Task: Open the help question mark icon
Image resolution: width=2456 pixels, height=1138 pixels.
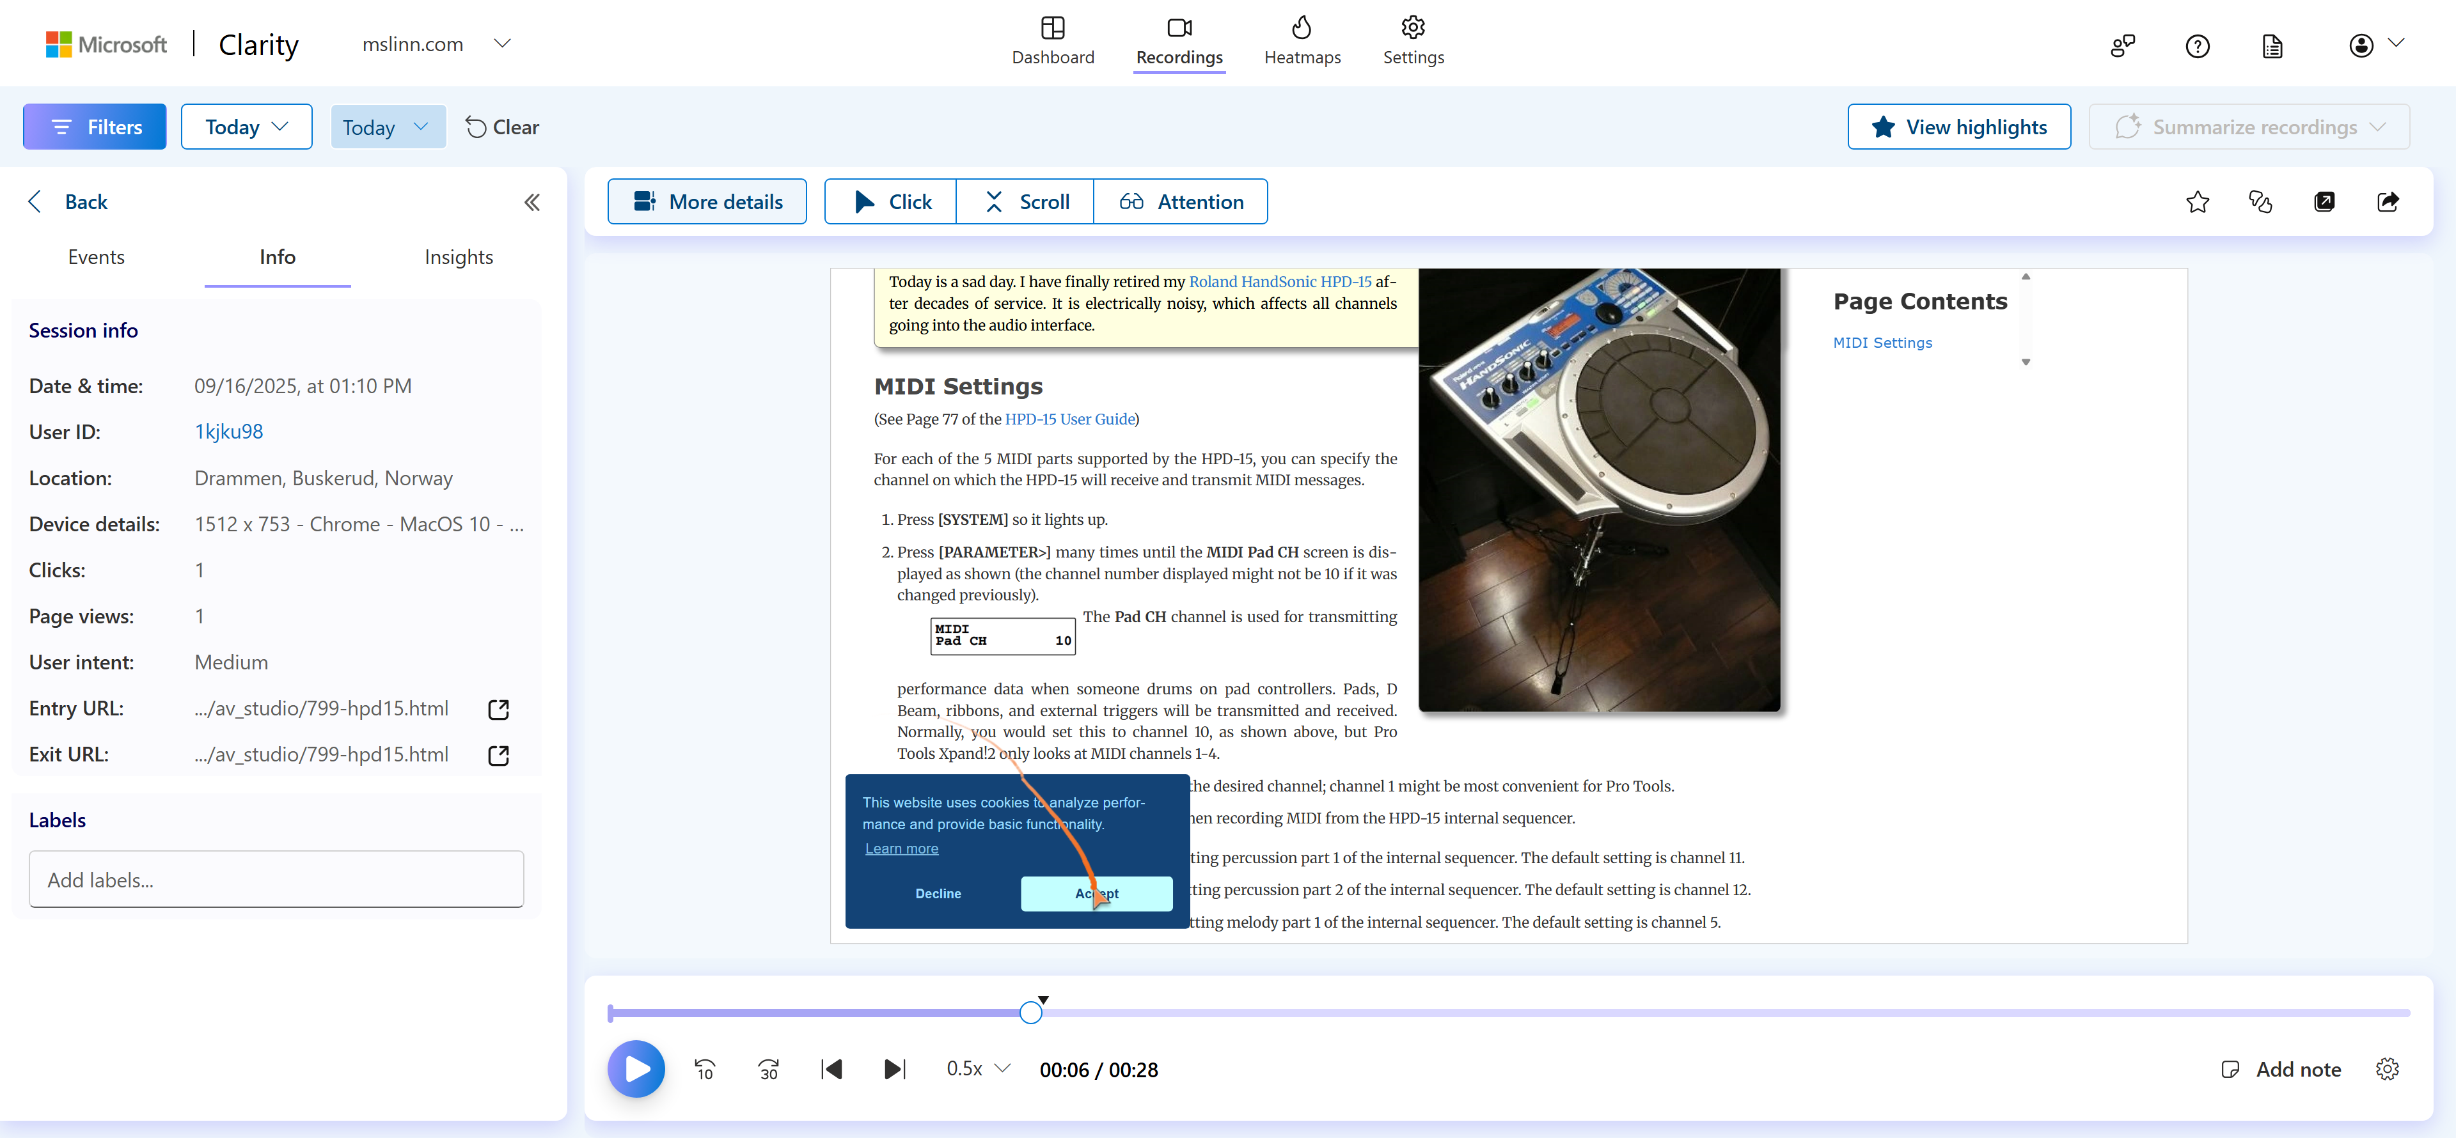Action: click(2197, 46)
